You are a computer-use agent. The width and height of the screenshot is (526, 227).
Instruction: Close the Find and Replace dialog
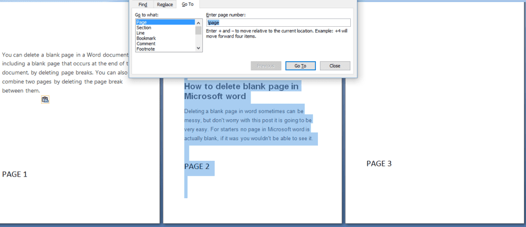335,66
